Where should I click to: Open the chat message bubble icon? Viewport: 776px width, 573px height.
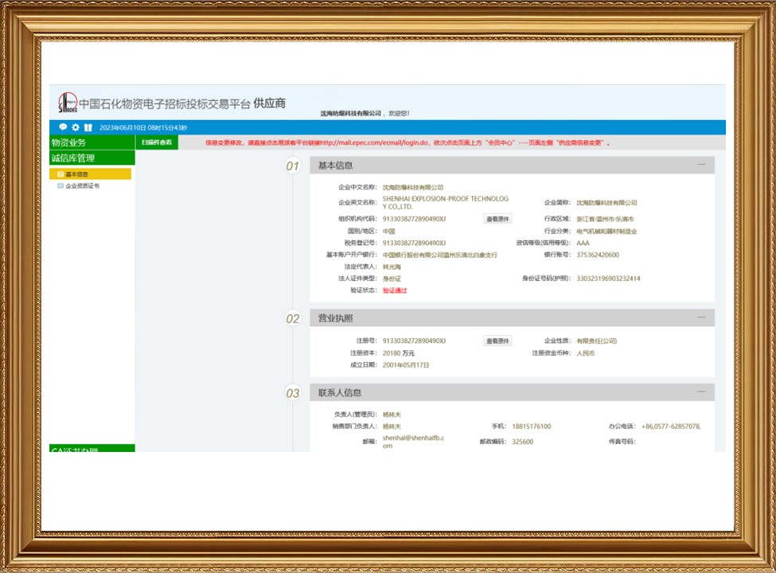coord(63,127)
